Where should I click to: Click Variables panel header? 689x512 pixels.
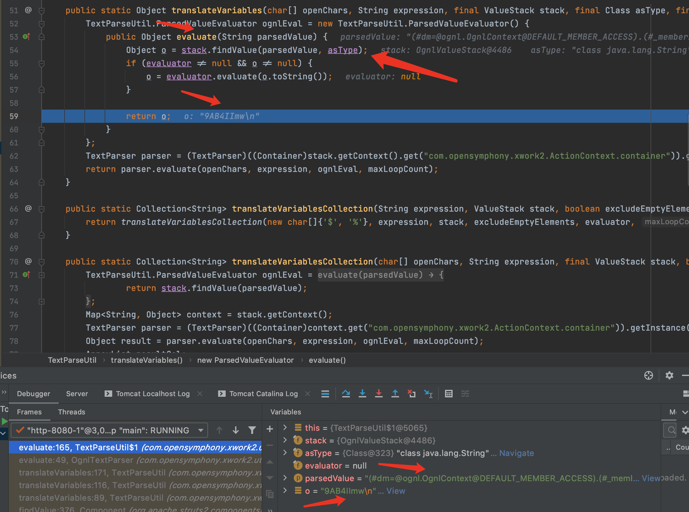coord(286,412)
